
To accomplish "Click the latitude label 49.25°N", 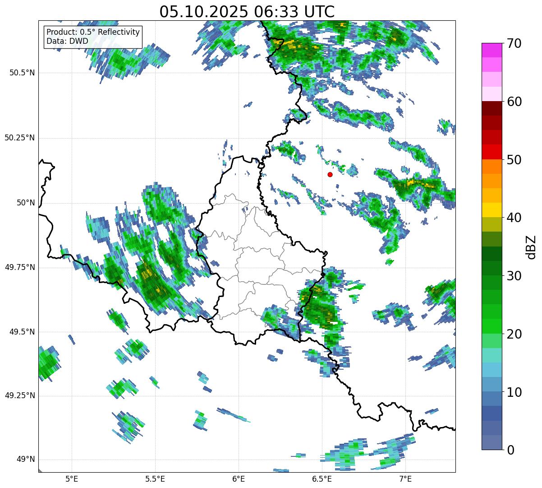I will click(x=19, y=396).
